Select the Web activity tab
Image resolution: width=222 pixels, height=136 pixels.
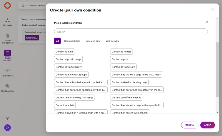coord(112,41)
